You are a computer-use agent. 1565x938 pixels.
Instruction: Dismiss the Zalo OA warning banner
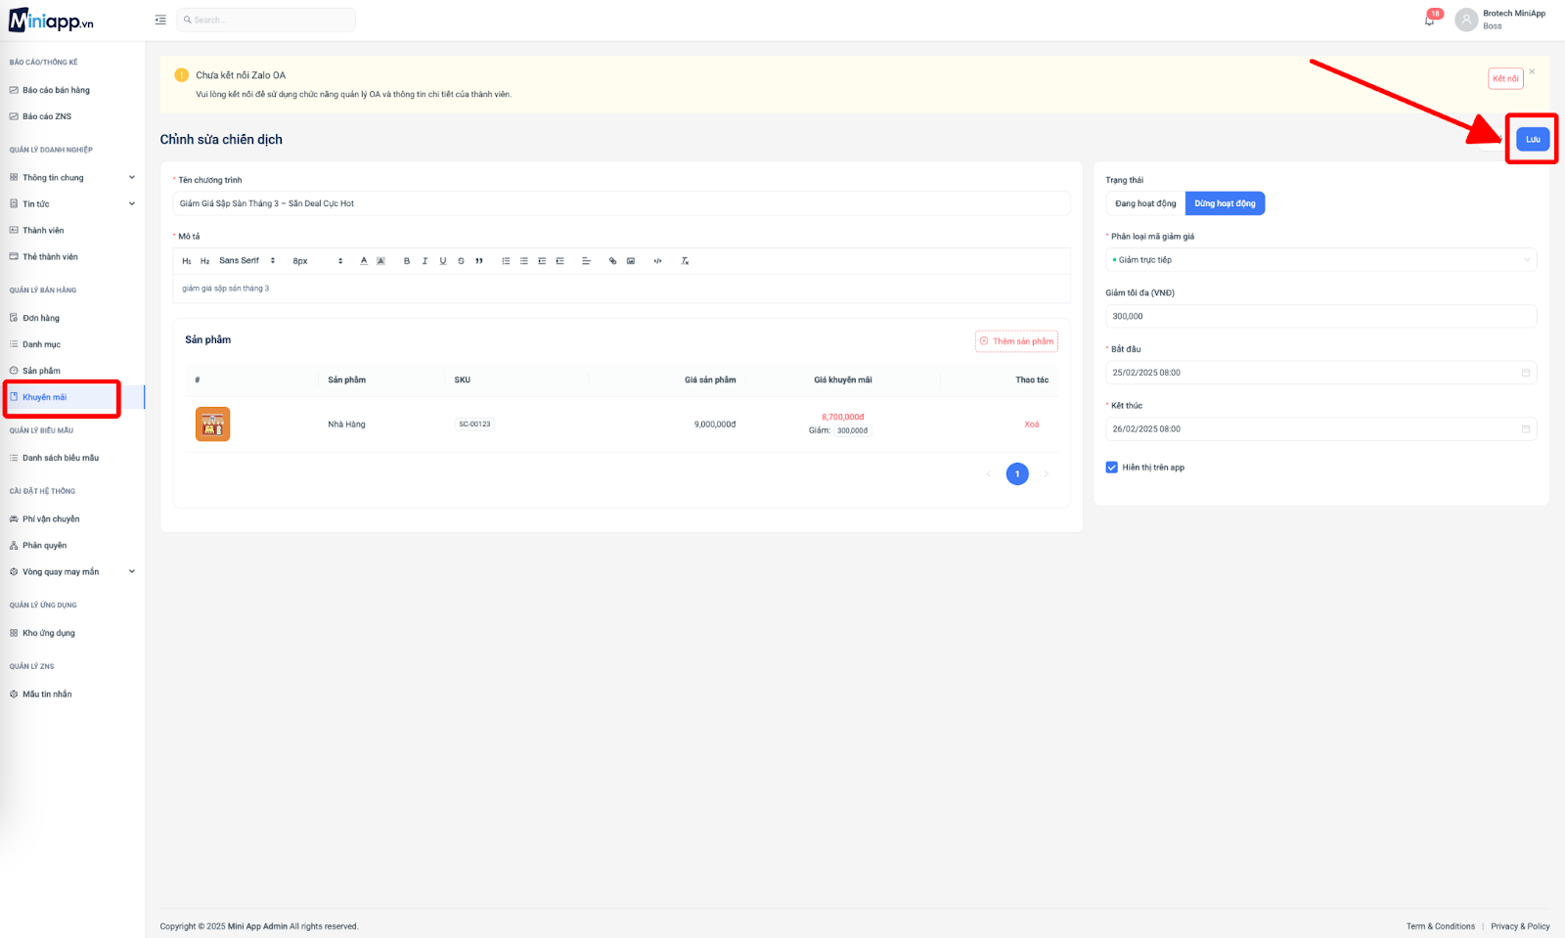pyautogui.click(x=1532, y=71)
